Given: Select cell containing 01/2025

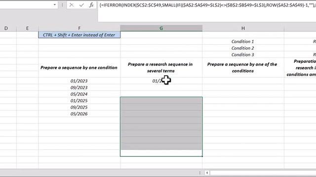Looking at the screenshot, I should coord(79,101).
